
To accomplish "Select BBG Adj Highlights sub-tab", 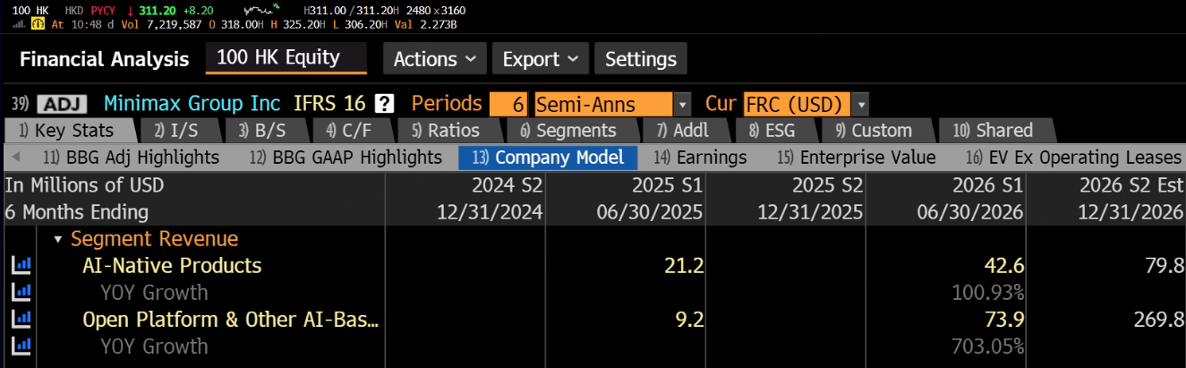I will pyautogui.click(x=131, y=158).
